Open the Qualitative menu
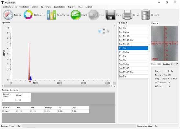This screenshot has height=129, width=180. [x=59, y=7]
